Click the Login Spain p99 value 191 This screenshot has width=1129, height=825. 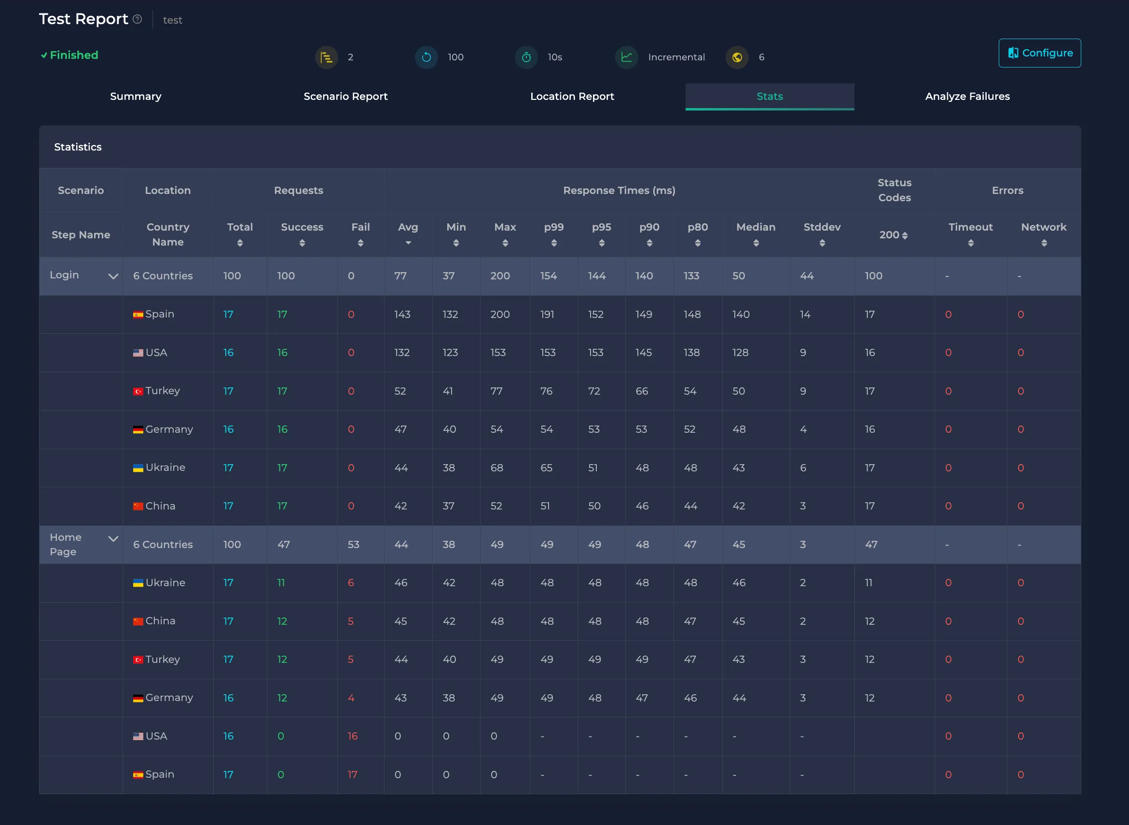click(x=547, y=314)
